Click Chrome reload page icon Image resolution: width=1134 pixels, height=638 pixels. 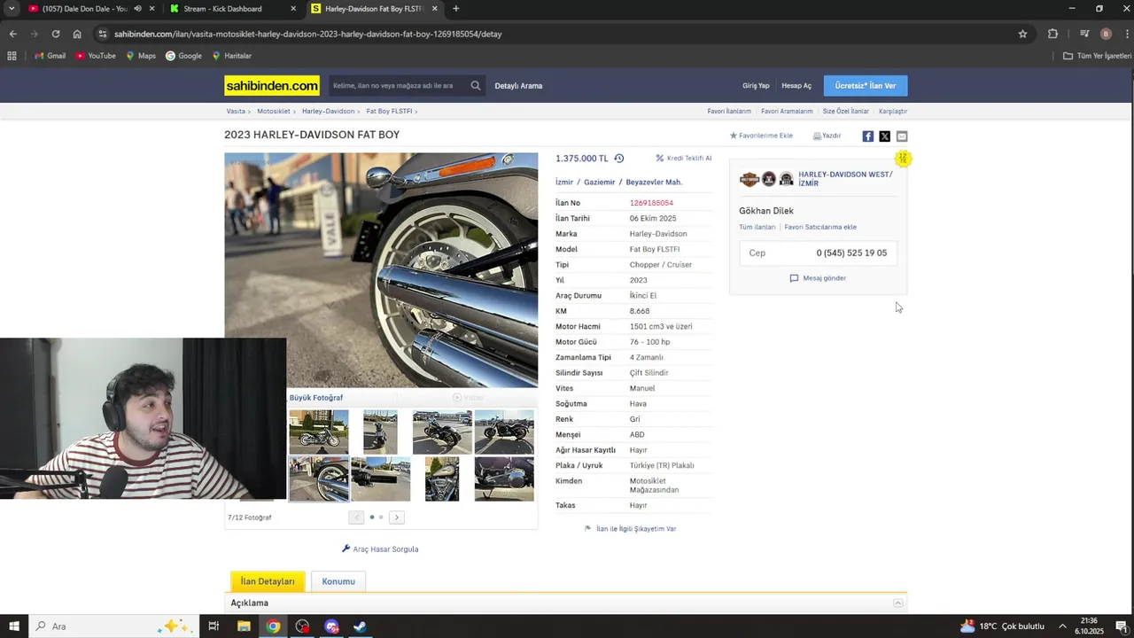[x=55, y=34]
